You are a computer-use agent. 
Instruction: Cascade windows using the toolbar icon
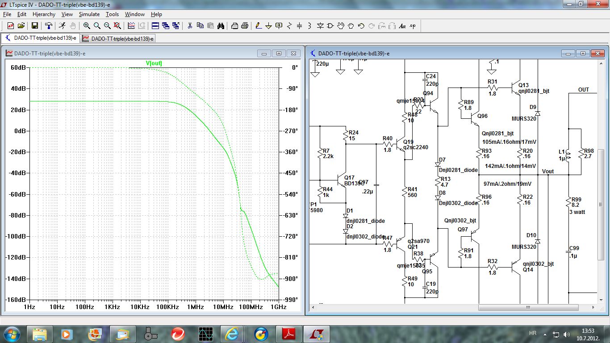point(165,26)
